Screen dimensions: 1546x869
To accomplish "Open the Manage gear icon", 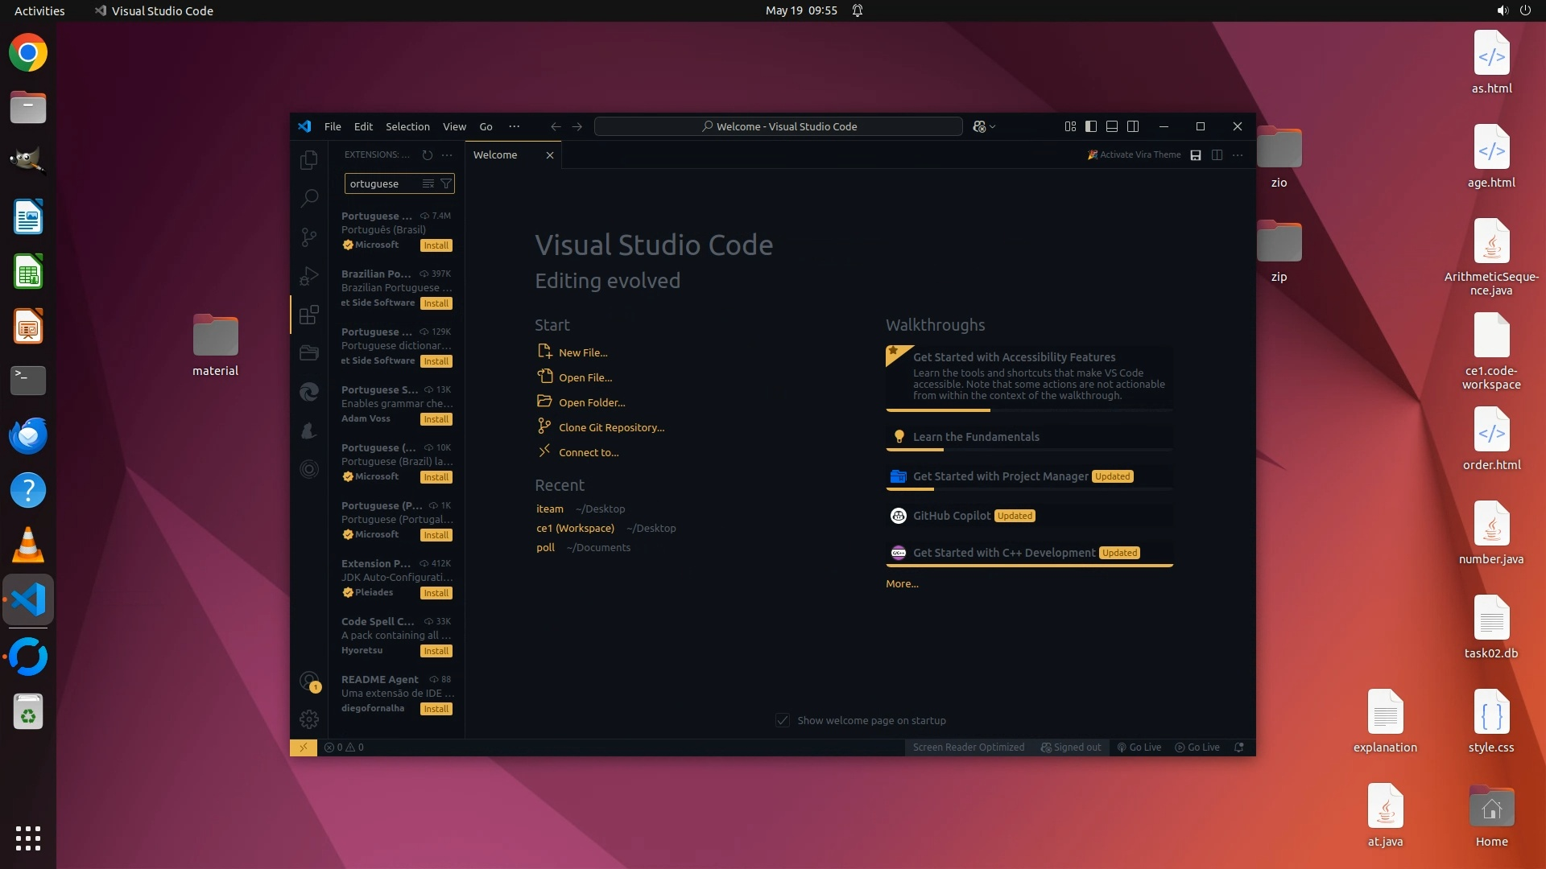I will point(309,719).
